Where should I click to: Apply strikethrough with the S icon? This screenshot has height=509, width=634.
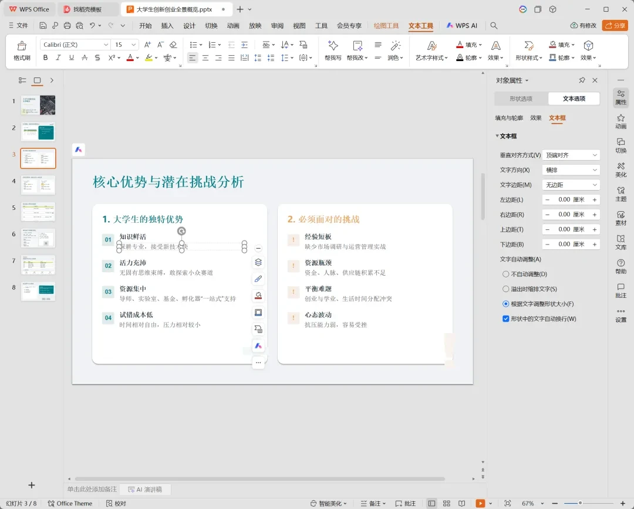[97, 58]
